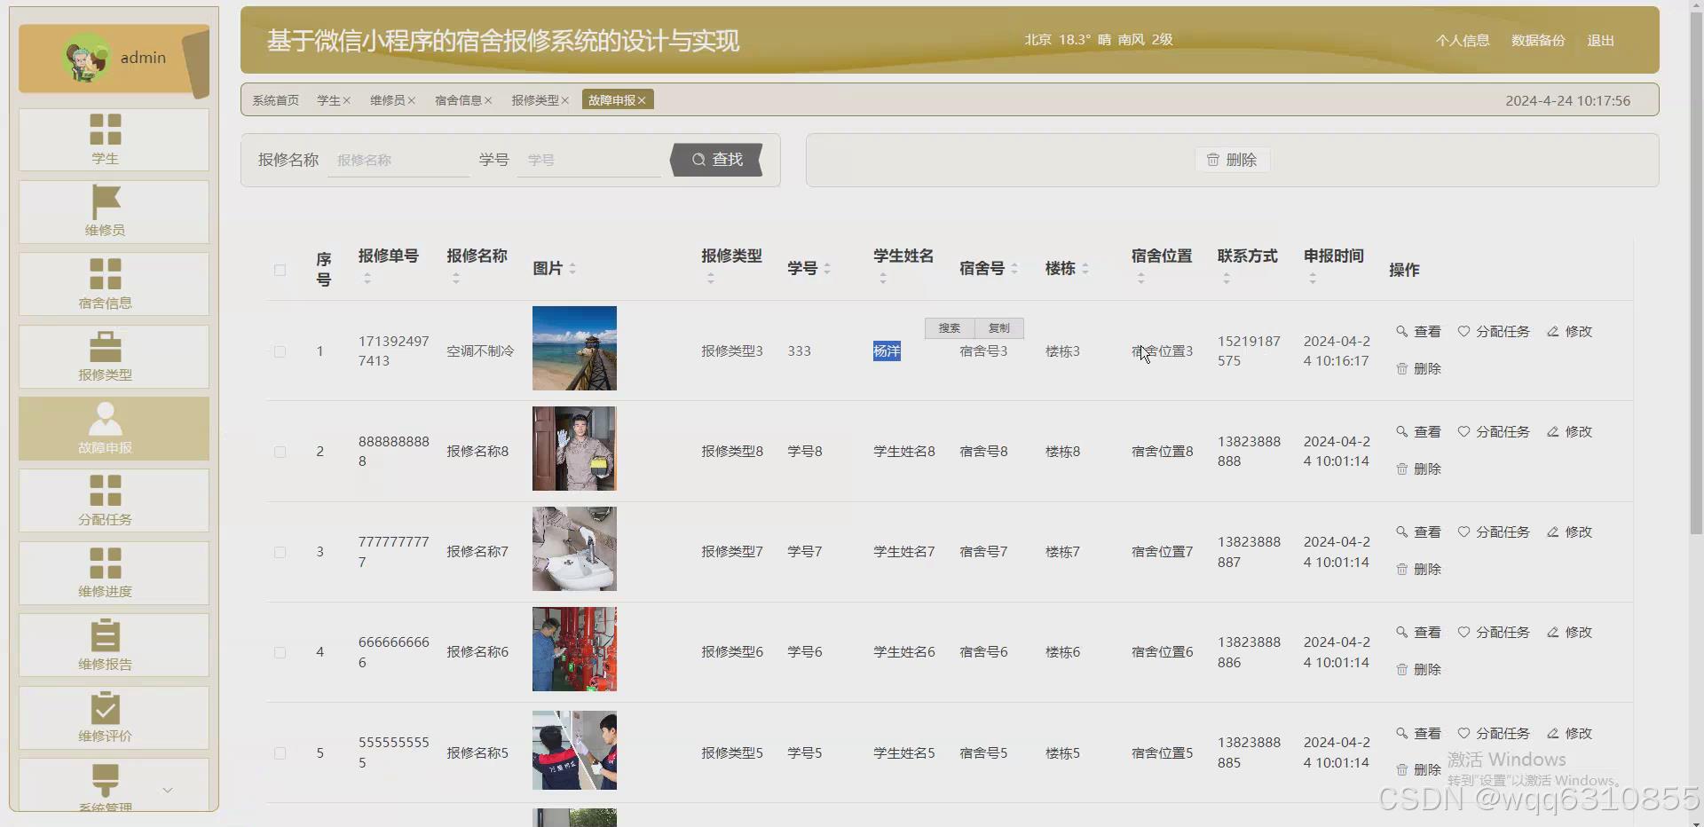Click 删除 for 空调不制冷 row
Screen dimensions: 1704x827
click(1418, 368)
